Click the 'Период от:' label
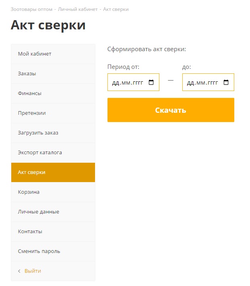250x286 pixels. pyautogui.click(x=123, y=67)
